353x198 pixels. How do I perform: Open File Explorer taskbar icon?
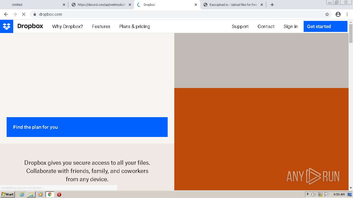pyautogui.click(x=31, y=194)
